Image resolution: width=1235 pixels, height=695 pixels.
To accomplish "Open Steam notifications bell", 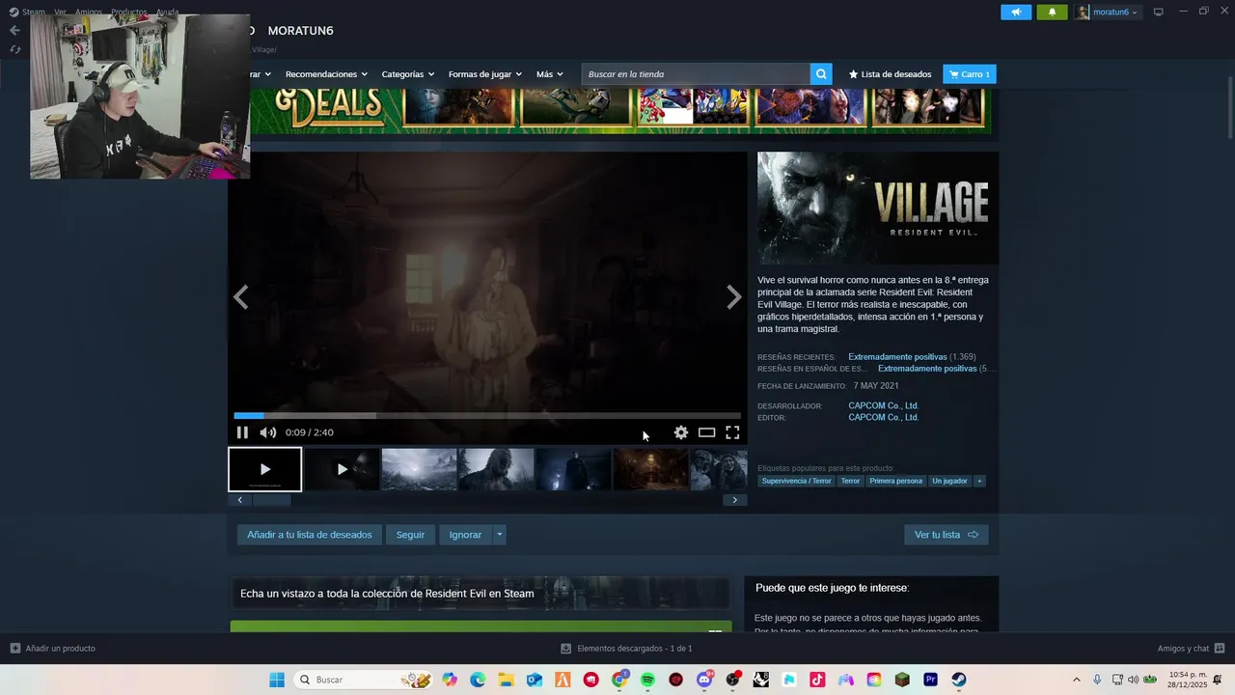I will pyautogui.click(x=1052, y=12).
